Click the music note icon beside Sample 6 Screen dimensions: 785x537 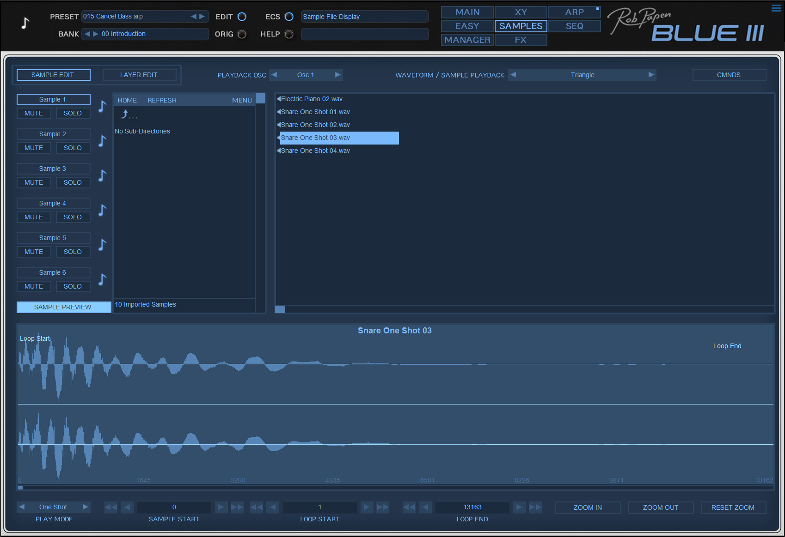coord(103,279)
